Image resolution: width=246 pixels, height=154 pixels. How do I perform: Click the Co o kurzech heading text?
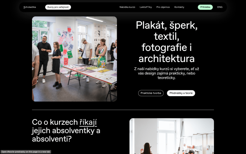(x=66, y=131)
